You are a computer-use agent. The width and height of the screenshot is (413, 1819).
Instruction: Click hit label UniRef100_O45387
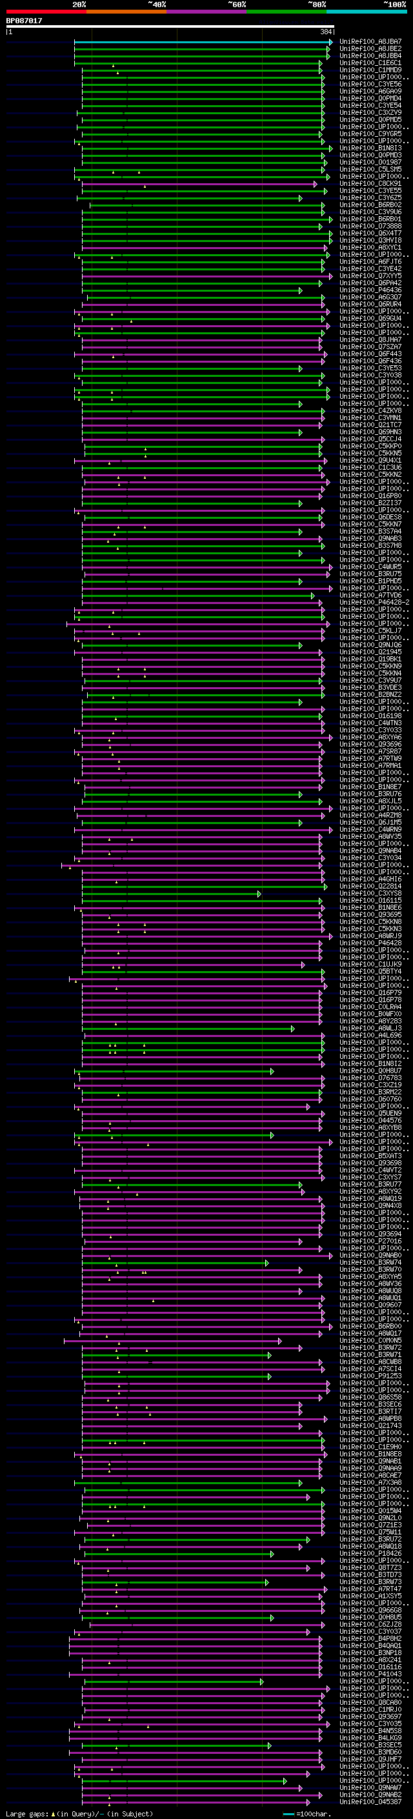(x=370, y=1802)
